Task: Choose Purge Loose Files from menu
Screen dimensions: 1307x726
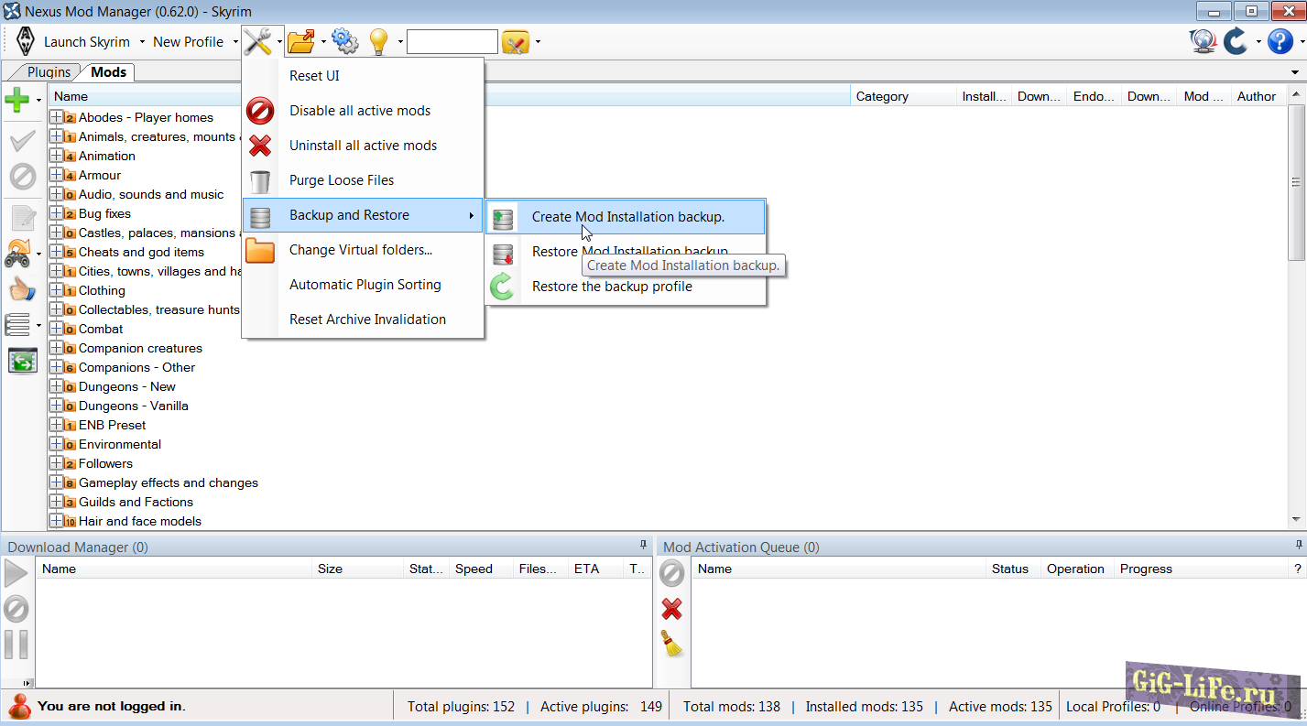Action: tap(342, 180)
